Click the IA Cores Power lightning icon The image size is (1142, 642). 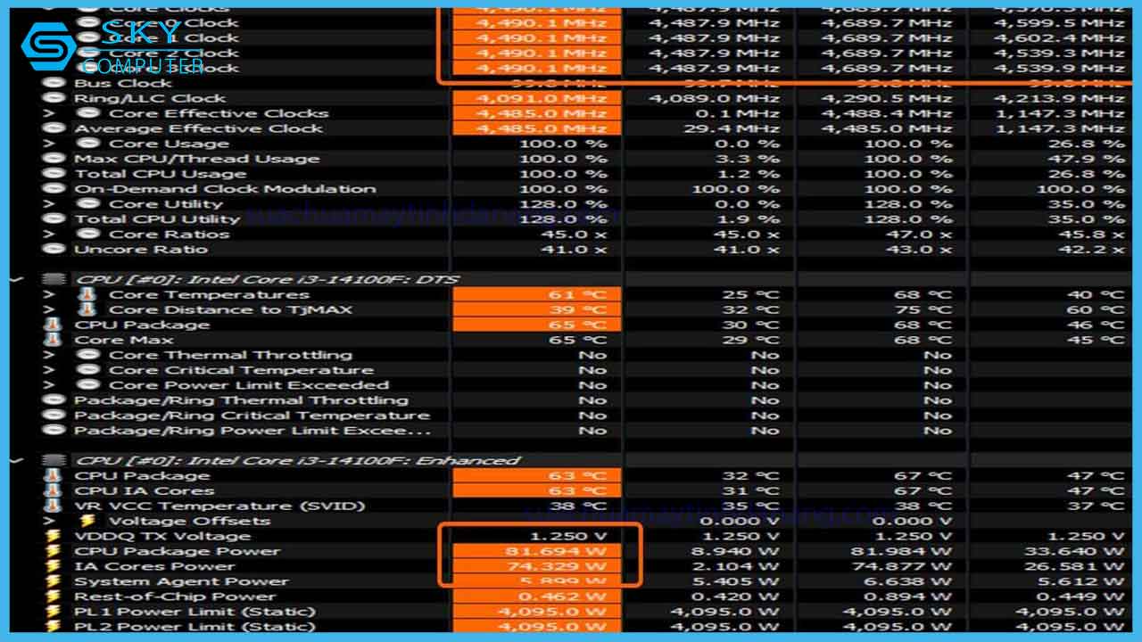54,565
